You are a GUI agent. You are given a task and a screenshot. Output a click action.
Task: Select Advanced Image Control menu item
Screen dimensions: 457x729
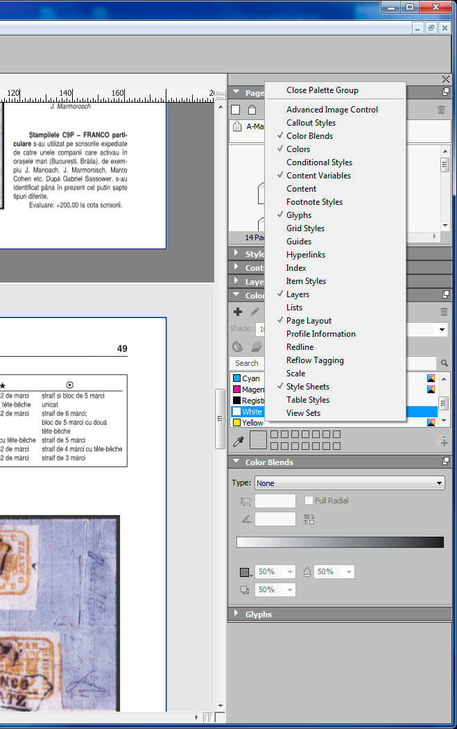[x=332, y=110]
